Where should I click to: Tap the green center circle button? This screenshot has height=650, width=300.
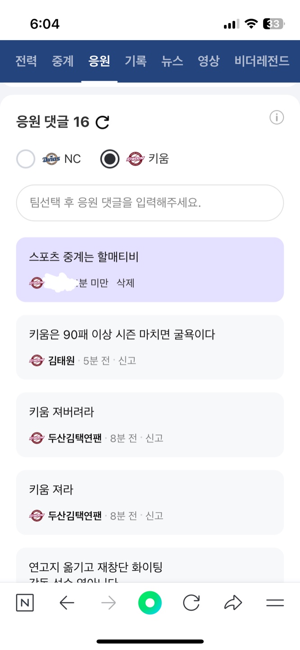[150, 603]
